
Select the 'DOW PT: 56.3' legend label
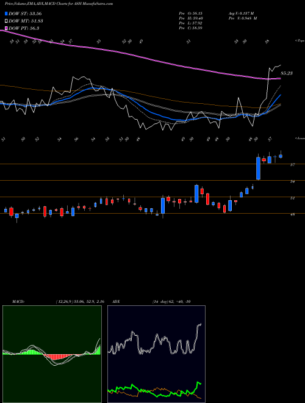(x=24, y=28)
